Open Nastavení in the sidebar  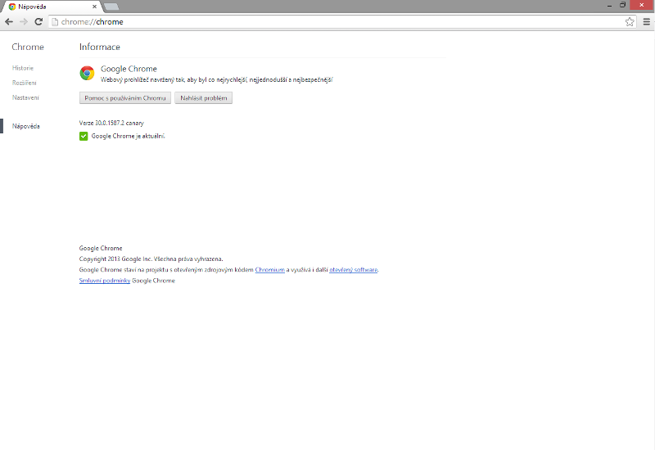click(25, 97)
